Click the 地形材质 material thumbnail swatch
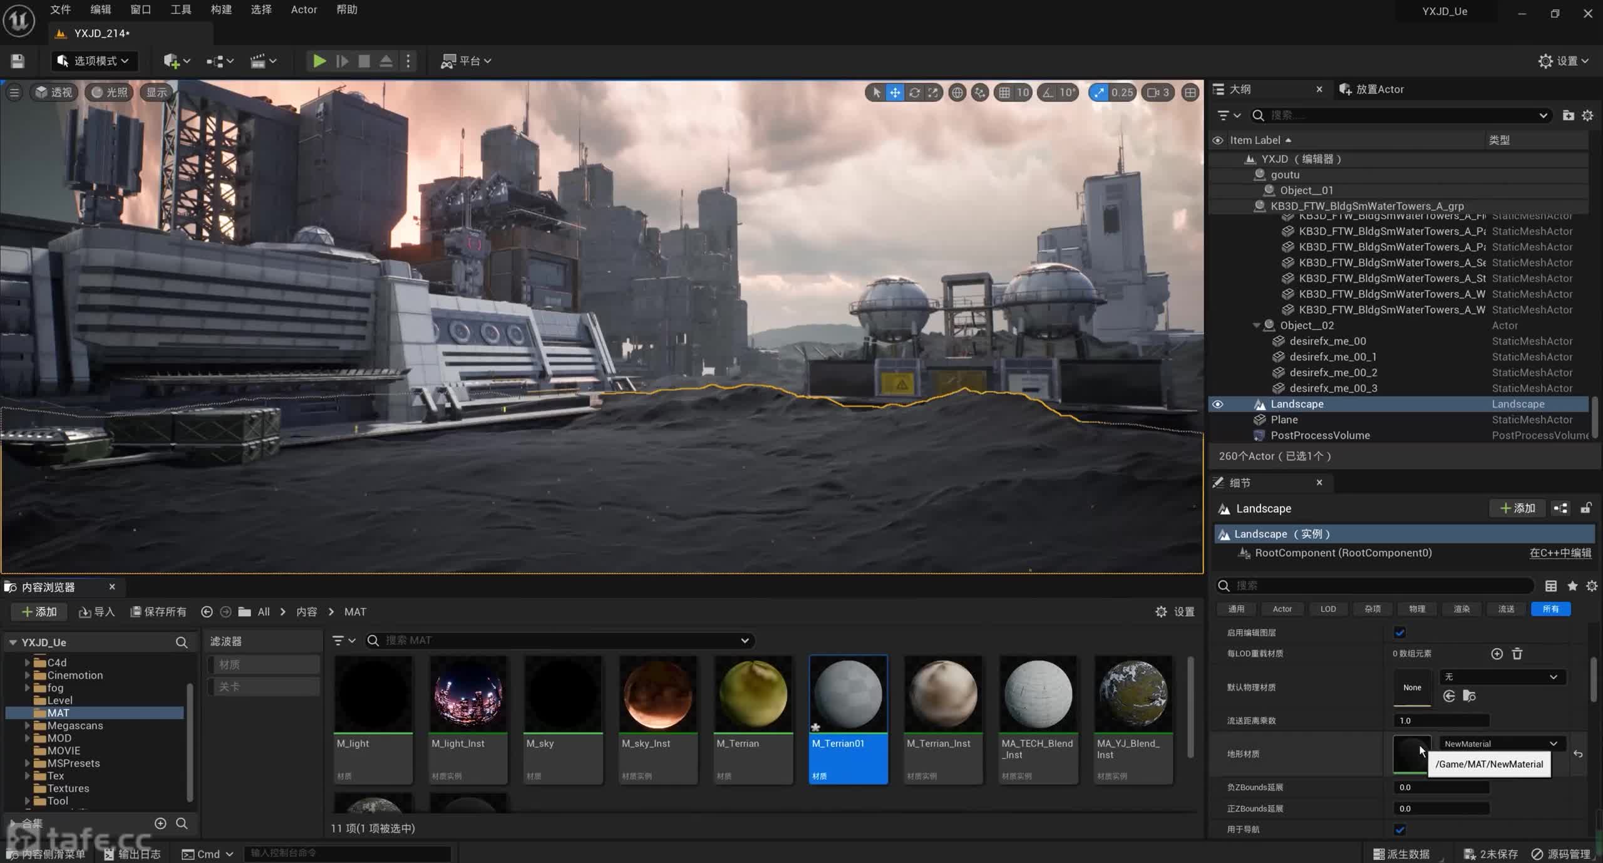This screenshot has height=863, width=1603. [x=1411, y=753]
